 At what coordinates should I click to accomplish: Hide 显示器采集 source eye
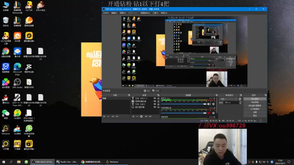[155, 107]
